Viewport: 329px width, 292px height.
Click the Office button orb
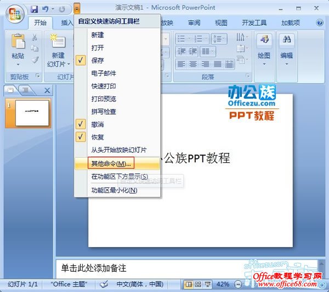pyautogui.click(x=15, y=14)
